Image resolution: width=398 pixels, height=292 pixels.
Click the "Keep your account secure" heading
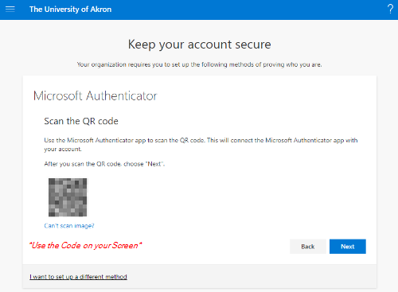point(200,45)
